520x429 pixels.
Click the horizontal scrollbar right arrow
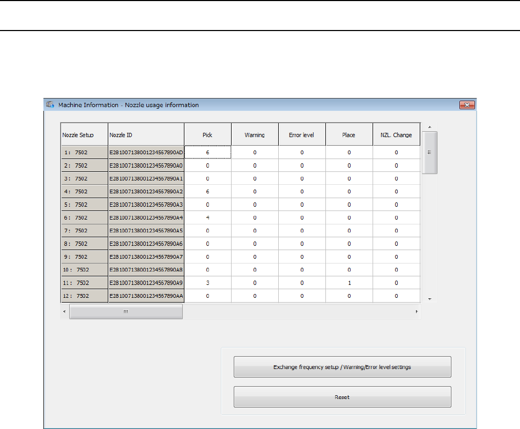tap(417, 311)
